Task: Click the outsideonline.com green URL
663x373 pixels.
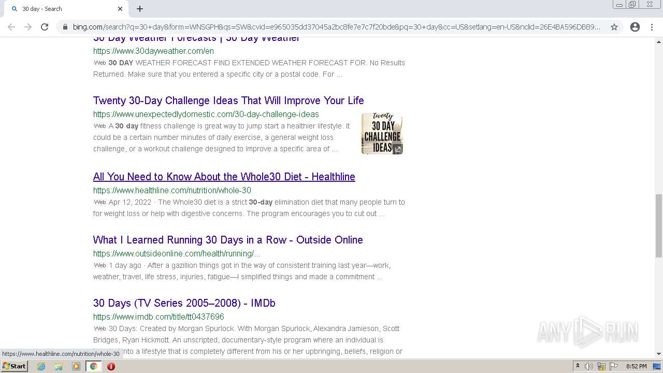Action: [x=177, y=253]
